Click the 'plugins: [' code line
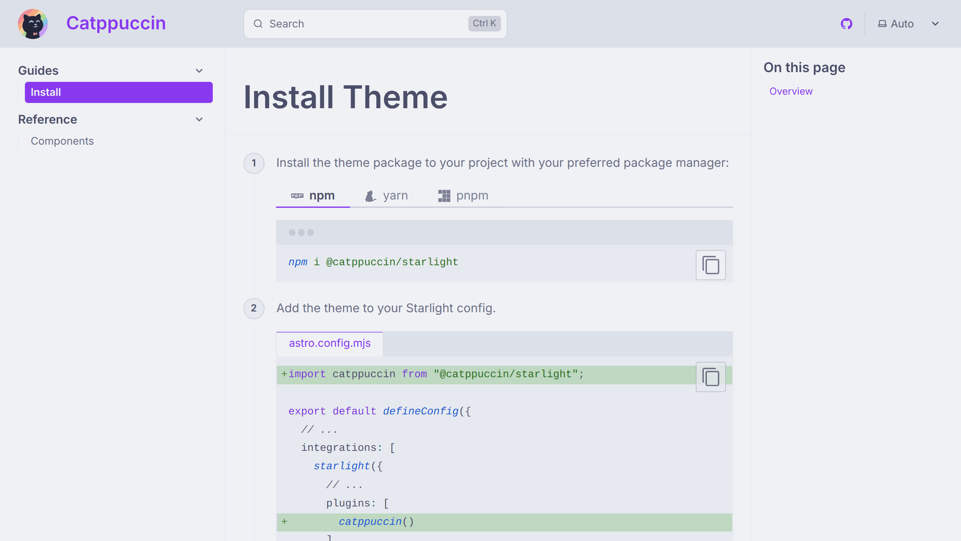The width and height of the screenshot is (961, 541). (x=357, y=503)
